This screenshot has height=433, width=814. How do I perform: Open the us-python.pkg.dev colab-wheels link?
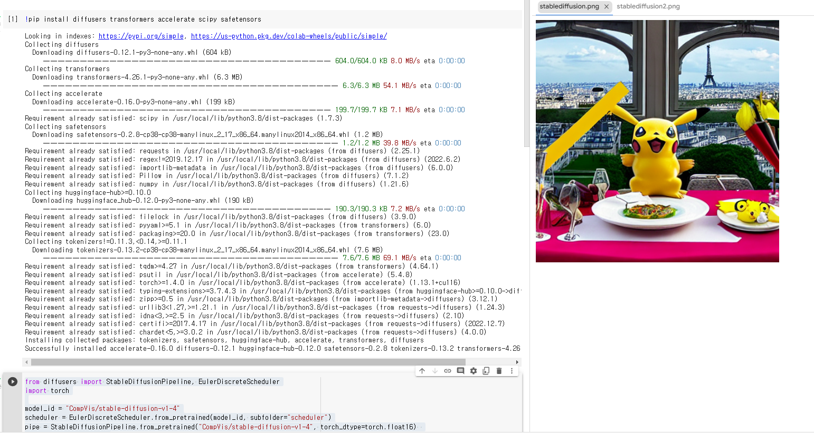click(289, 36)
